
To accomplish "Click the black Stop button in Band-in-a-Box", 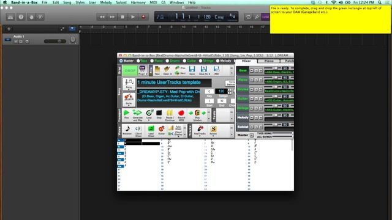I will (159, 114).
